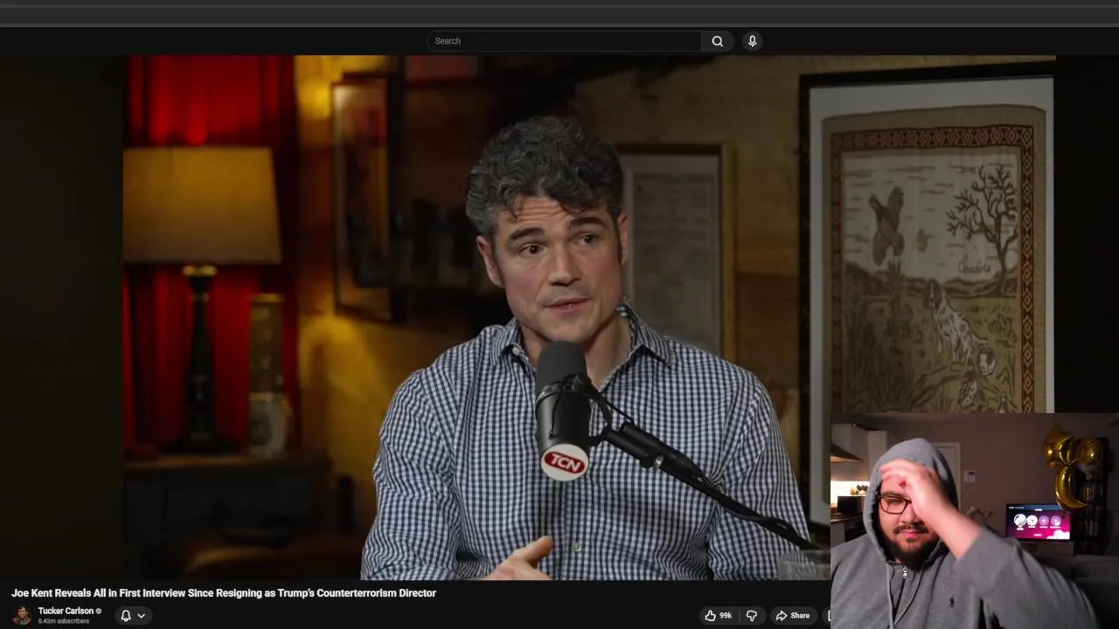Click the notification bell icon
Viewport: 1119px width, 629px height.
pyautogui.click(x=126, y=616)
